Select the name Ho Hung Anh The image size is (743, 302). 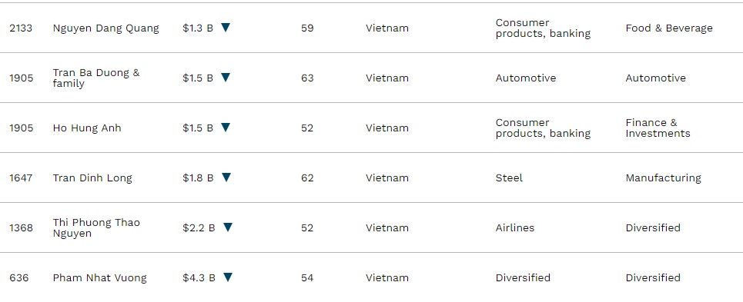(x=87, y=128)
